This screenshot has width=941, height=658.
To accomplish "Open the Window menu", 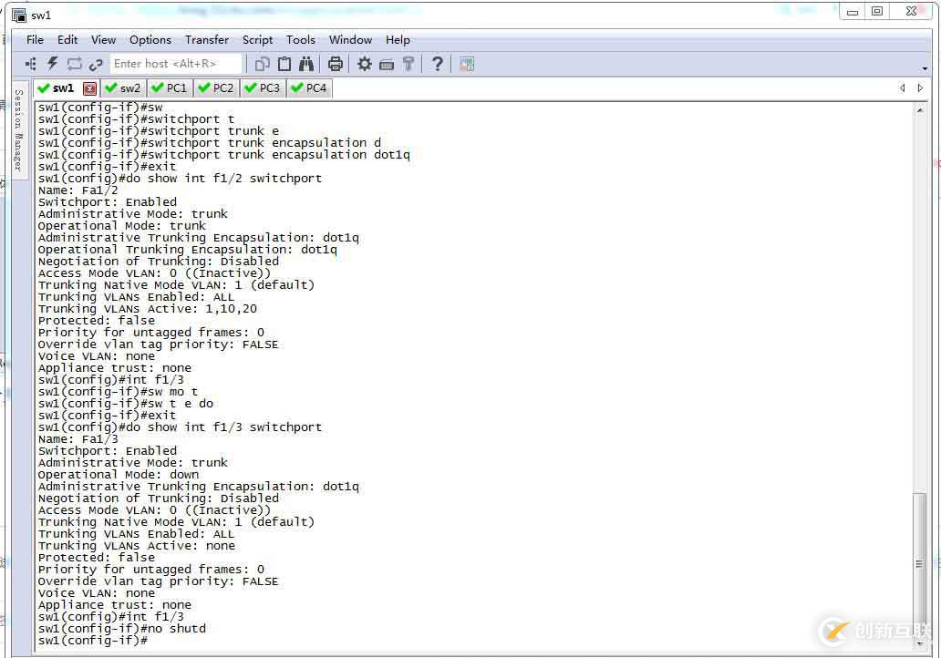I will click(x=350, y=39).
